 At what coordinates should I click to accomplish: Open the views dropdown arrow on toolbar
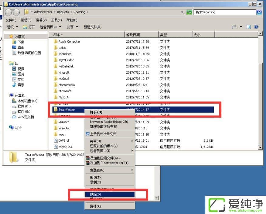(241, 27)
